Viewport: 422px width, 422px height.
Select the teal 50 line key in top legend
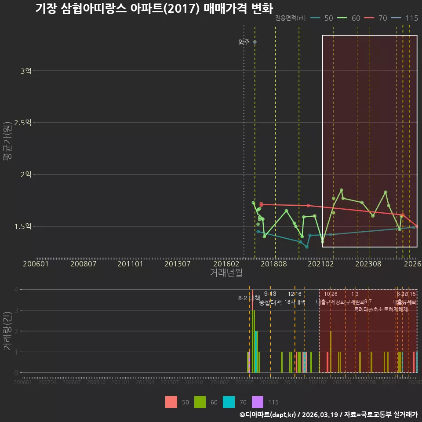(x=315, y=18)
